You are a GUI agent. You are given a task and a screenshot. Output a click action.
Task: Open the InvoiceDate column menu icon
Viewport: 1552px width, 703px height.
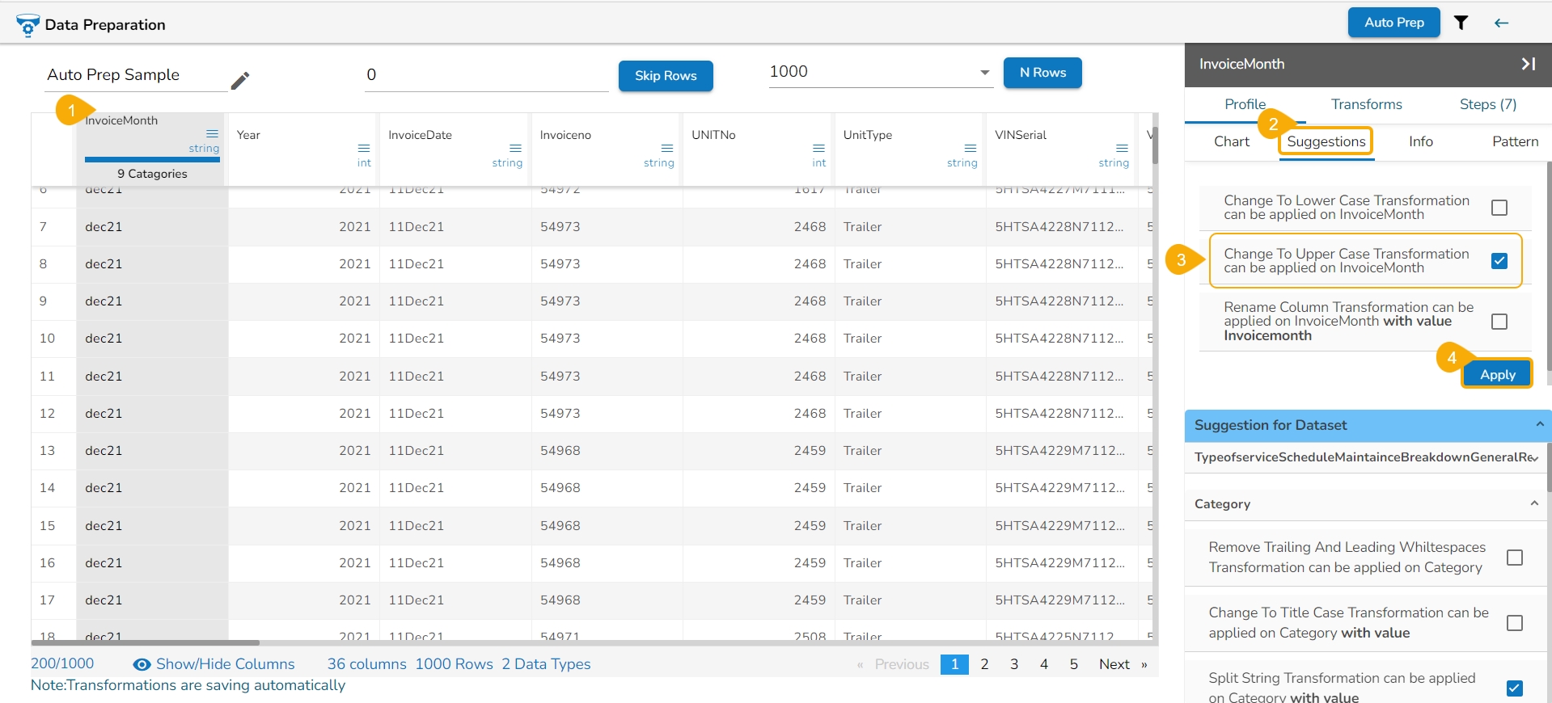pyautogui.click(x=515, y=148)
